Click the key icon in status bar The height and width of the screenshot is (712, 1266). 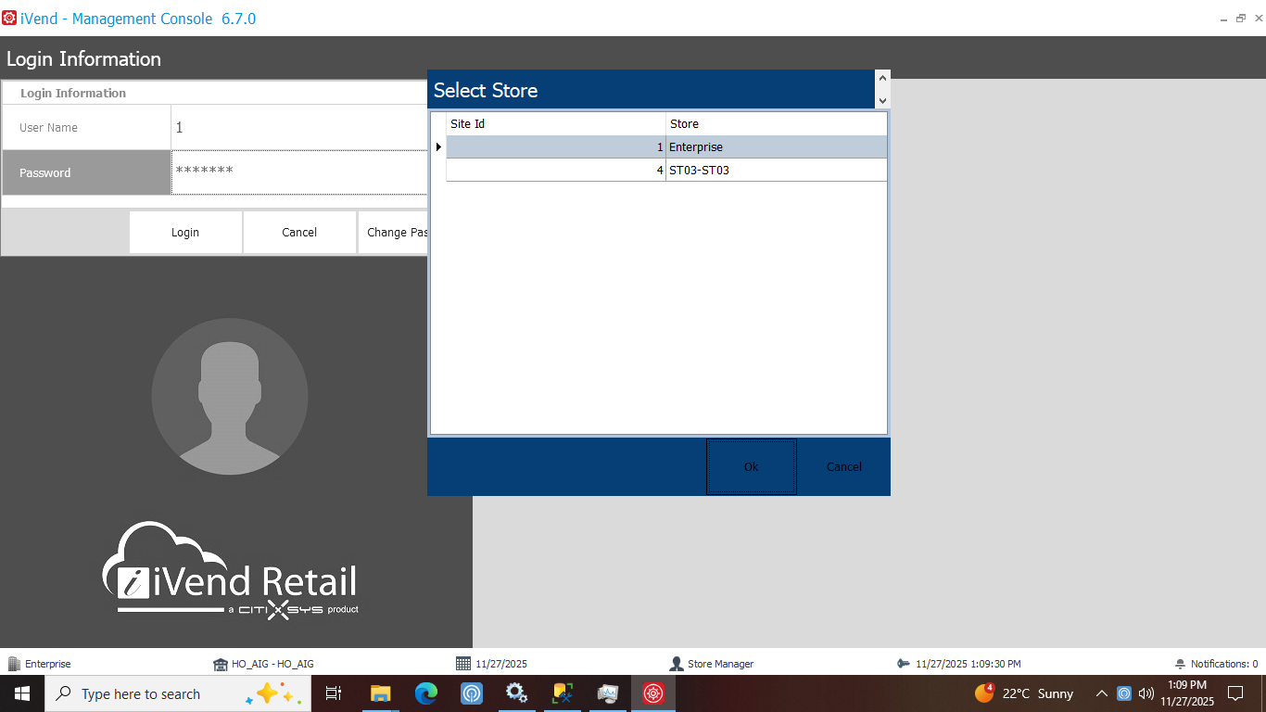904,664
